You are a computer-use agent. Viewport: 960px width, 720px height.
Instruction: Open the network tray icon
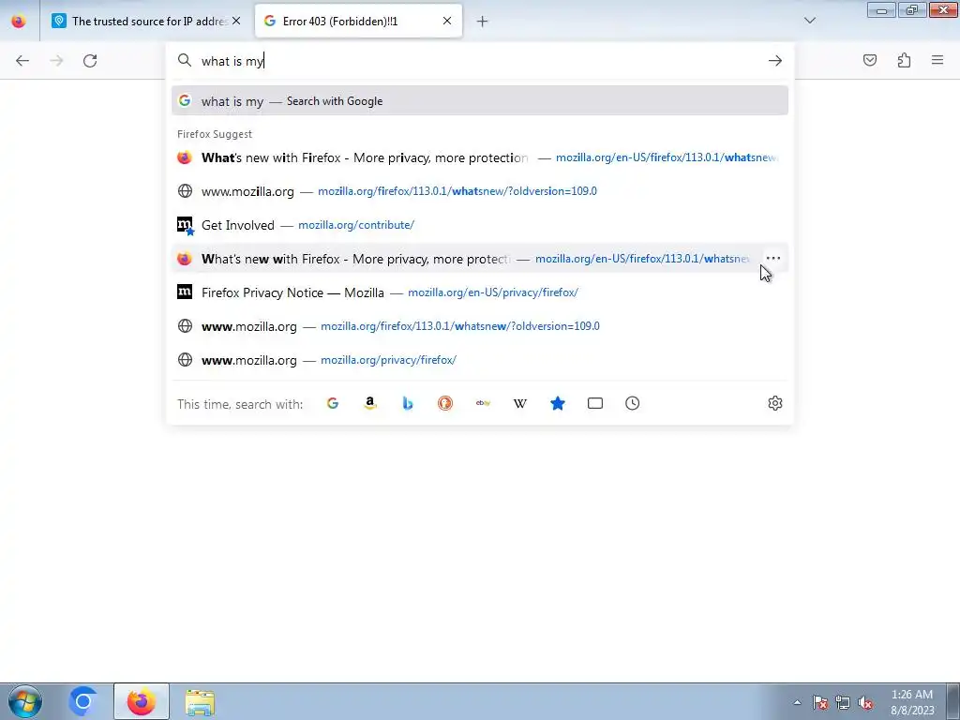tap(843, 702)
